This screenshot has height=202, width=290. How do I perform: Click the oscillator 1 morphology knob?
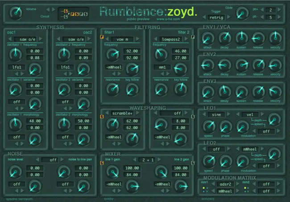(x=15, y=124)
